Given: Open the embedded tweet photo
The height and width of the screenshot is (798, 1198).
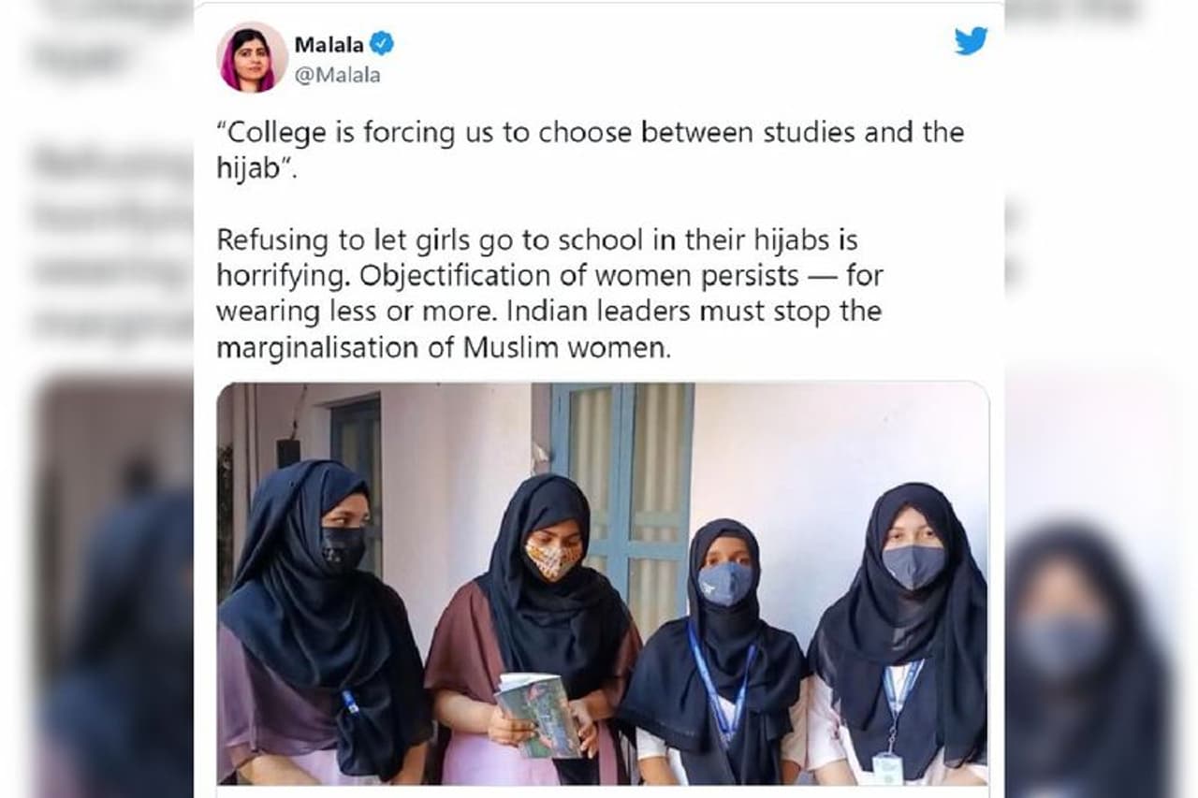Looking at the screenshot, I should tap(603, 584).
